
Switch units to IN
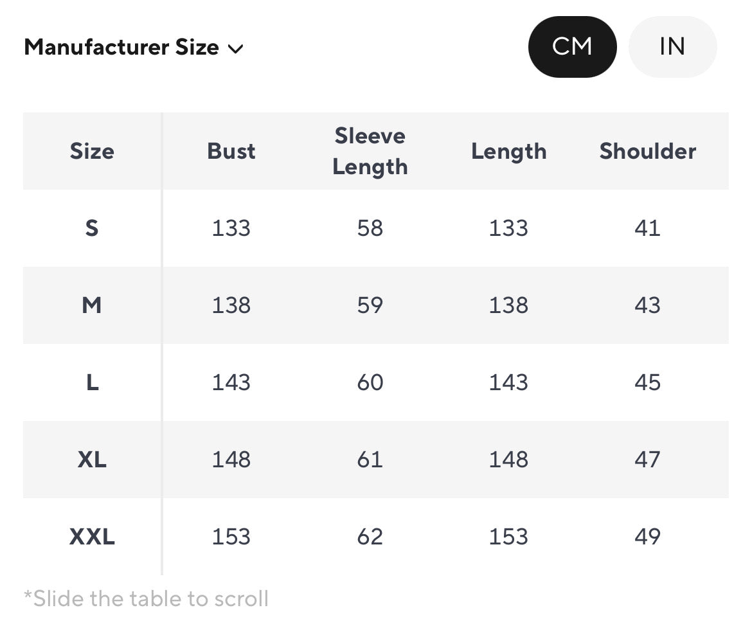[x=672, y=47]
